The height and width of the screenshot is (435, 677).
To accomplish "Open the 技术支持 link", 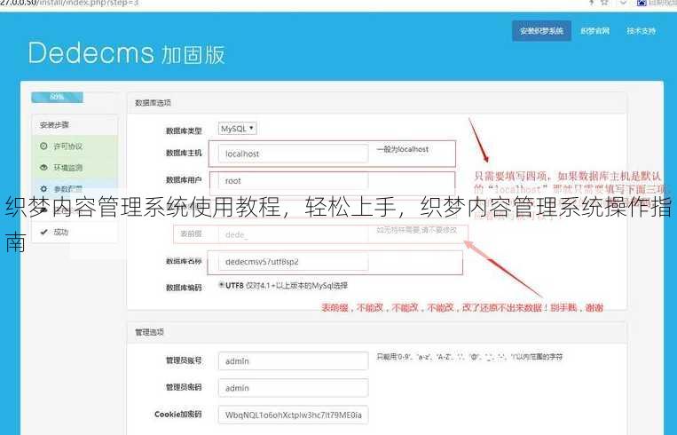I will (642, 31).
